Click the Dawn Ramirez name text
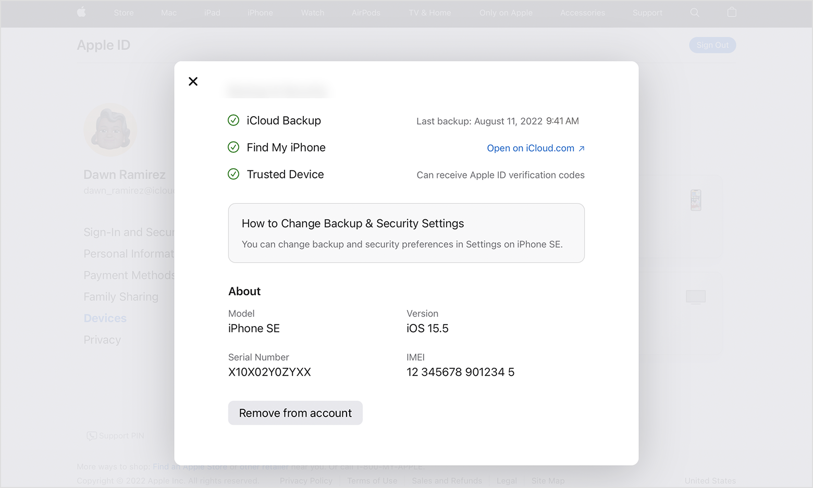Screen dimensions: 813x488 click(125, 174)
